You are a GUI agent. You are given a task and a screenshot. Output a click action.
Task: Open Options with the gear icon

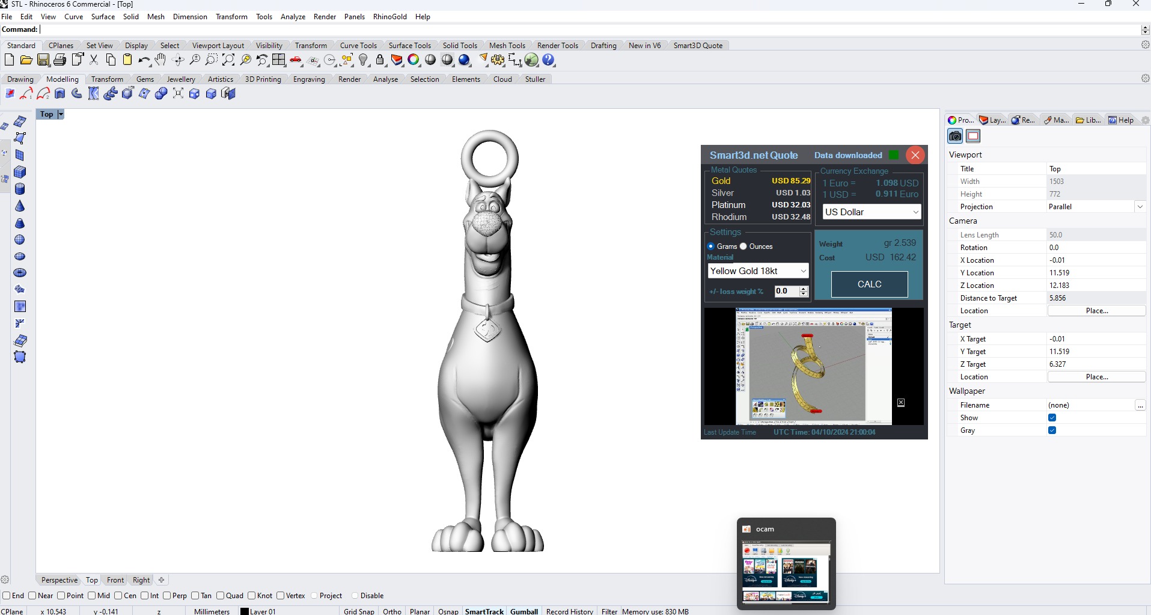tap(498, 60)
